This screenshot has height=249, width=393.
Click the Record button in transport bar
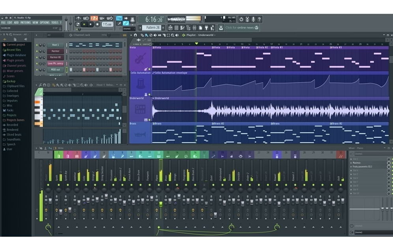[x=97, y=24]
